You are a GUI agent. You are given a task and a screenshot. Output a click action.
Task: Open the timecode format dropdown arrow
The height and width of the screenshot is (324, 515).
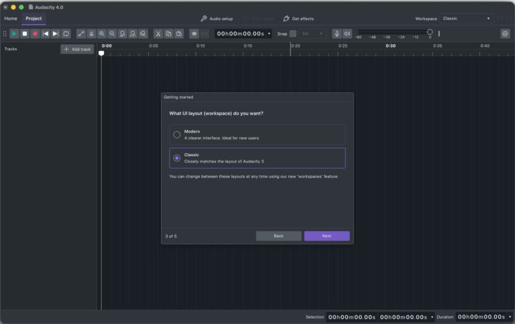(x=269, y=33)
